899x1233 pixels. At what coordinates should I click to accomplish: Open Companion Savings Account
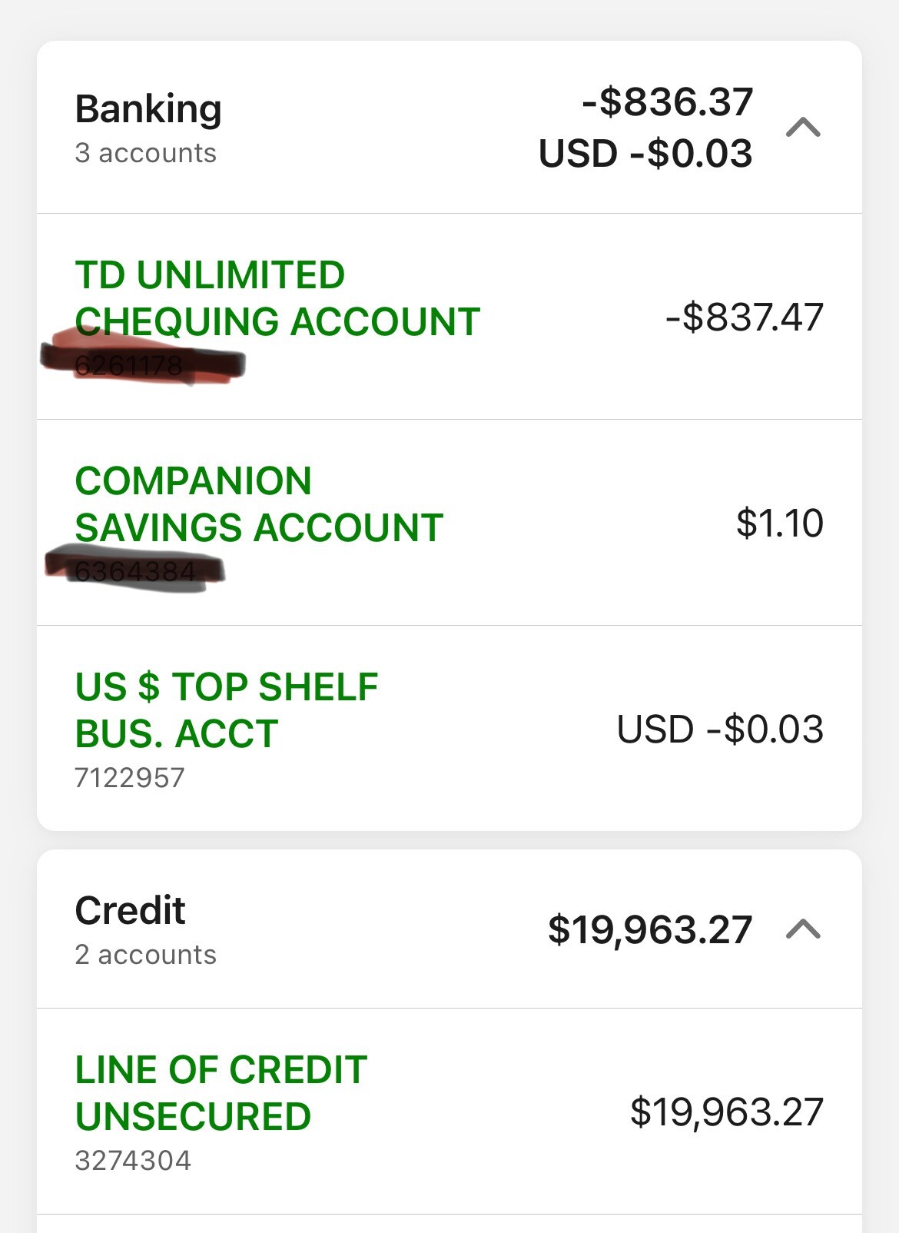(259, 504)
